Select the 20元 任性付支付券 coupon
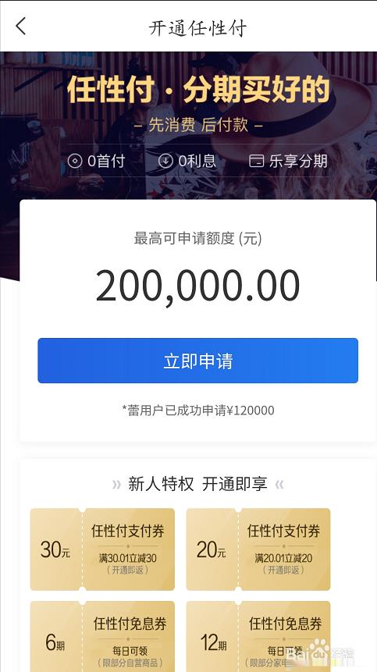The width and height of the screenshot is (377, 672). (x=258, y=549)
